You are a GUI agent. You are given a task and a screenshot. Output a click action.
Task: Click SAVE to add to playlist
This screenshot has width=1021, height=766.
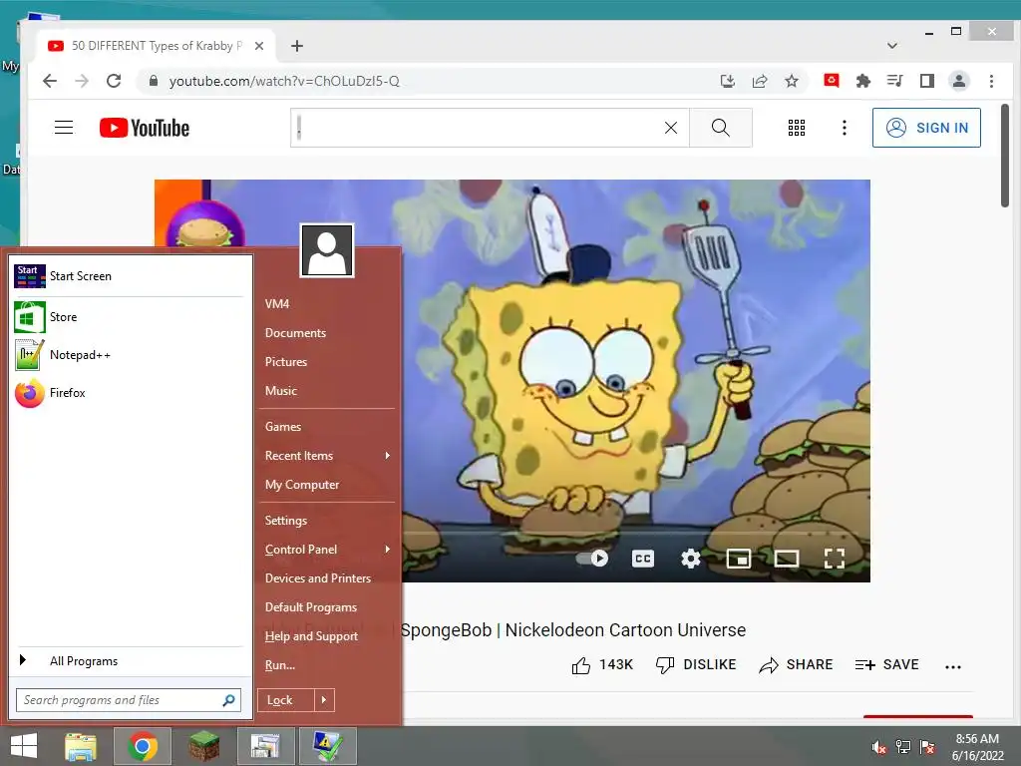[886, 665]
